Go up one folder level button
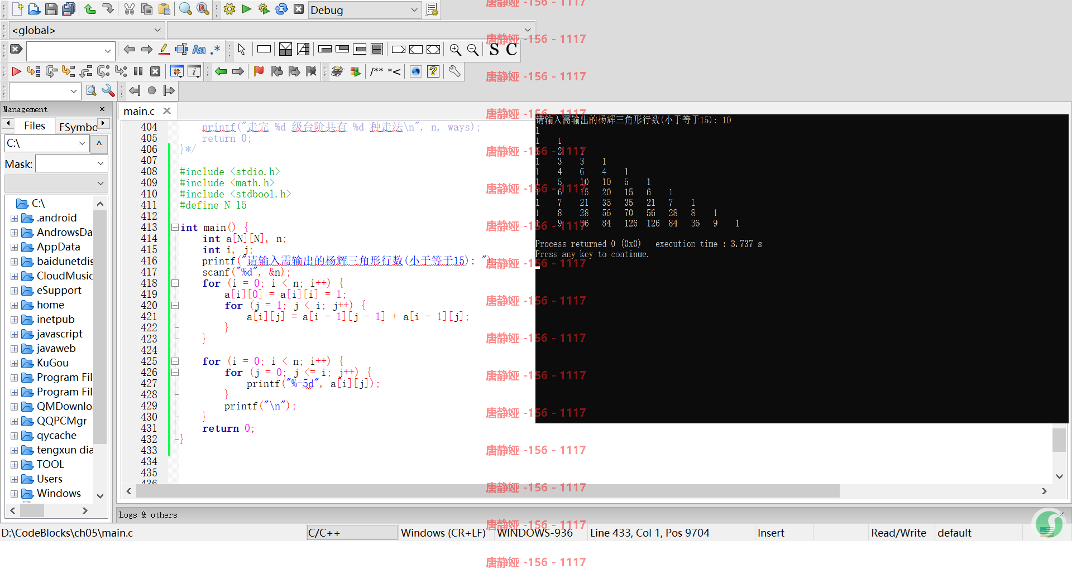The image size is (1072, 584). [x=99, y=143]
